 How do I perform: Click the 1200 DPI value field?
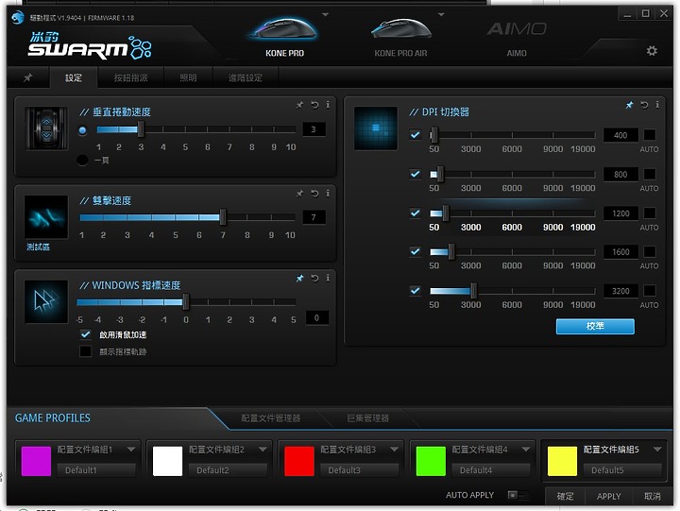tap(620, 213)
